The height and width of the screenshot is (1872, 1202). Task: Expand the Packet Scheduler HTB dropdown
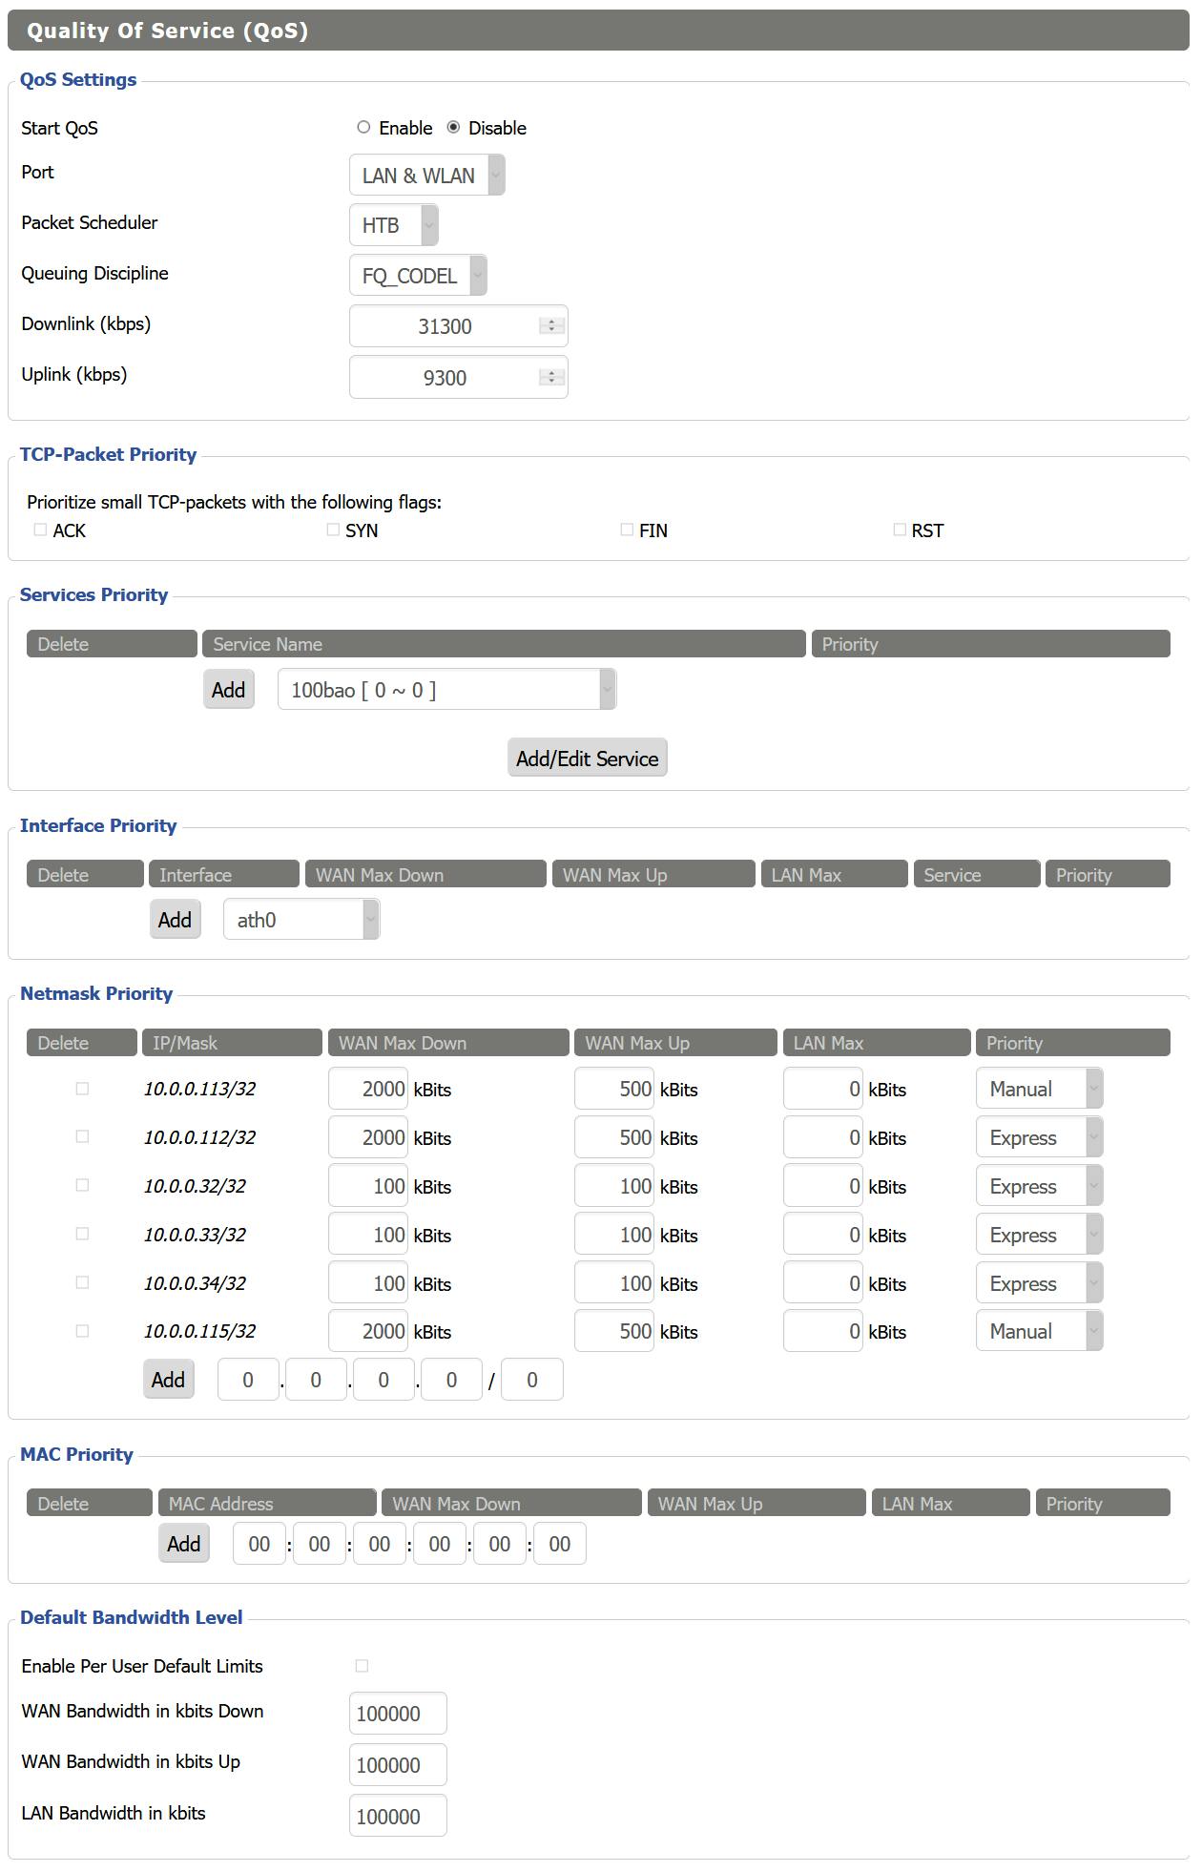393,225
